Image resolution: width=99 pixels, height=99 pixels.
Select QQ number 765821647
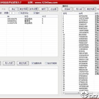pyautogui.click(x=83, y=43)
